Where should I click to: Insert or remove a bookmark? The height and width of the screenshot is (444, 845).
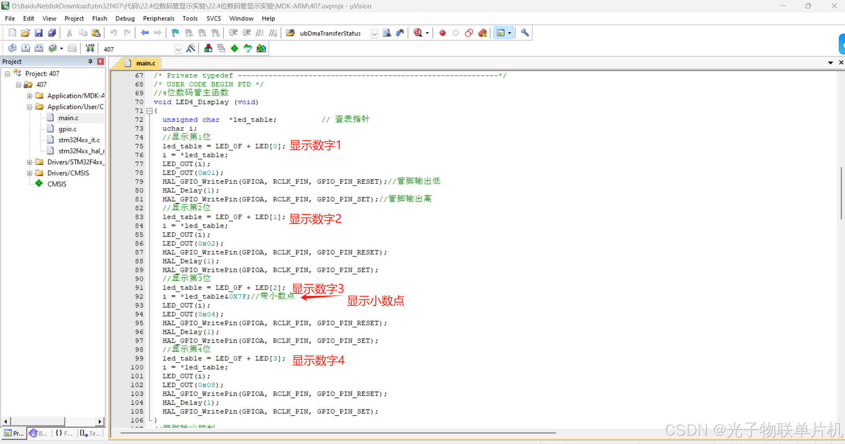[x=175, y=33]
